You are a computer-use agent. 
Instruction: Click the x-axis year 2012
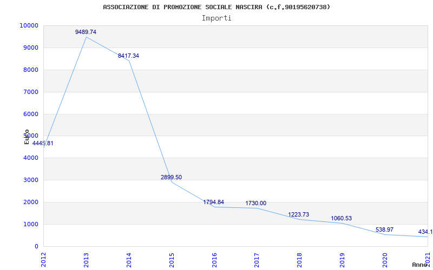click(43, 260)
